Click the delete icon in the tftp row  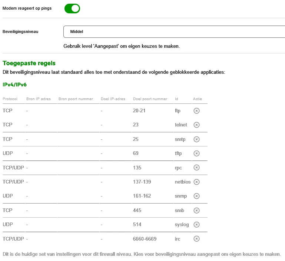pos(197,153)
